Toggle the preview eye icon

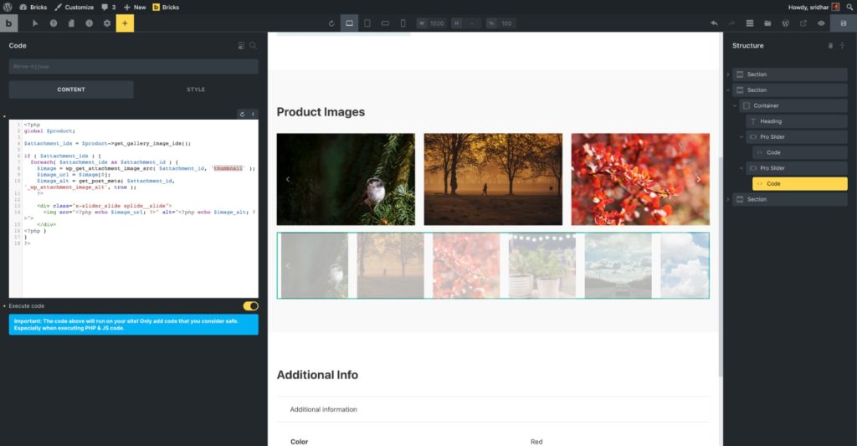pos(821,23)
